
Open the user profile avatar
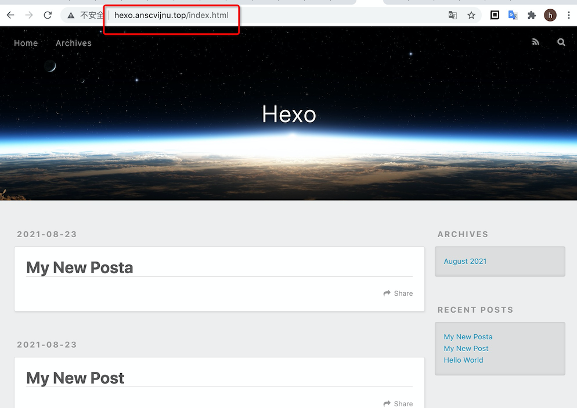(550, 15)
